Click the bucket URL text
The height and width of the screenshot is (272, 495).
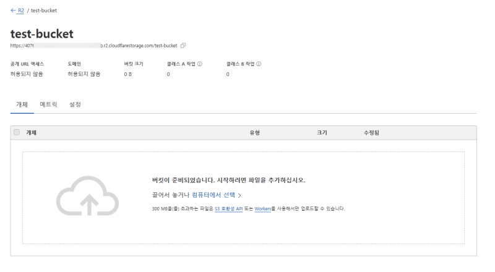point(94,46)
